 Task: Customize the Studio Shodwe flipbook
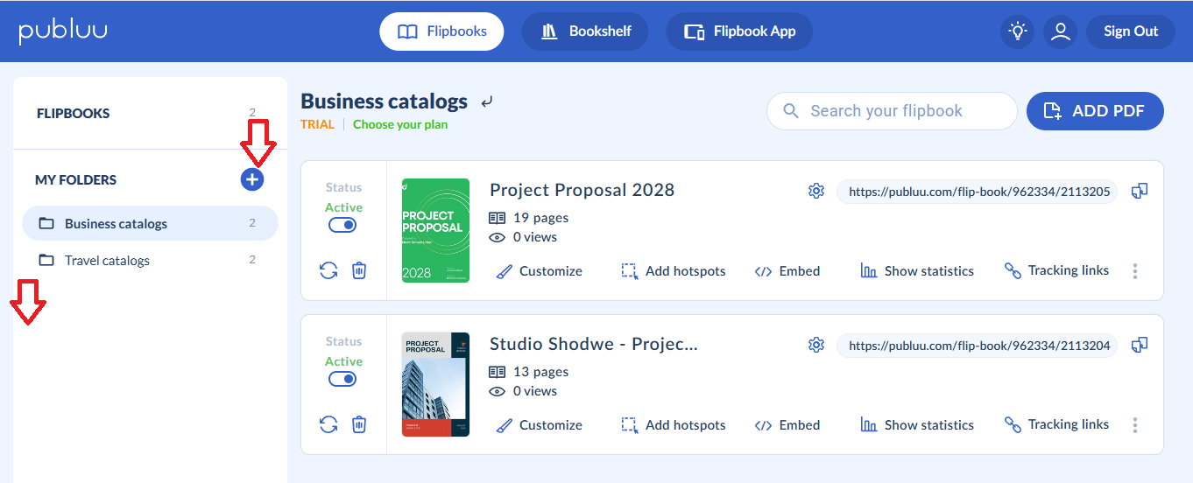click(x=539, y=425)
